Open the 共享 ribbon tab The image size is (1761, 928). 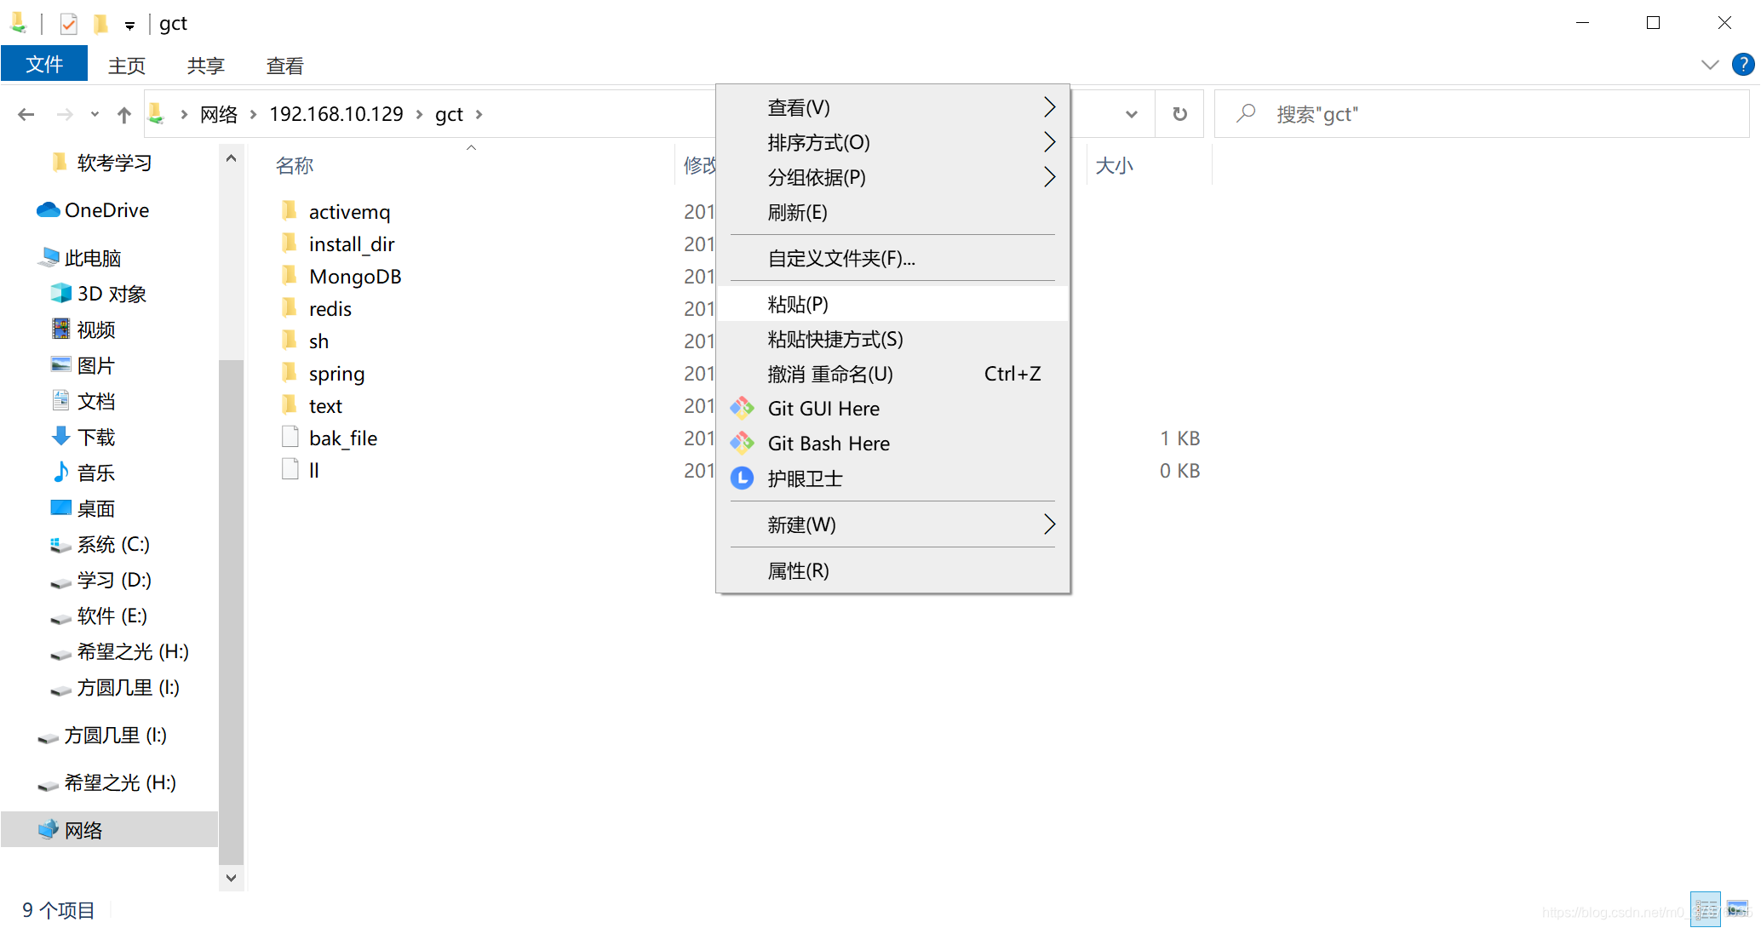coord(205,66)
